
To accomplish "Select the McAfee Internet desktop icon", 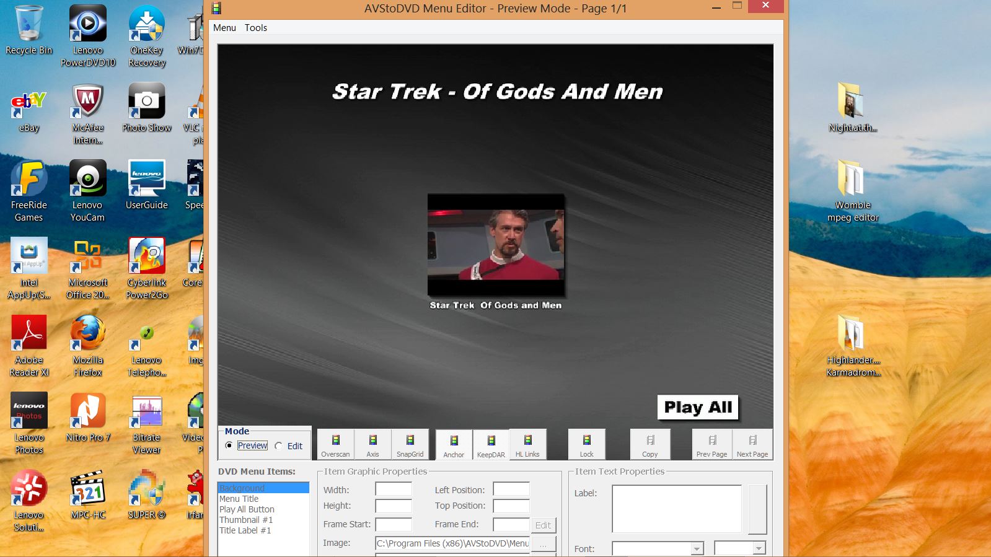I will pos(88,114).
